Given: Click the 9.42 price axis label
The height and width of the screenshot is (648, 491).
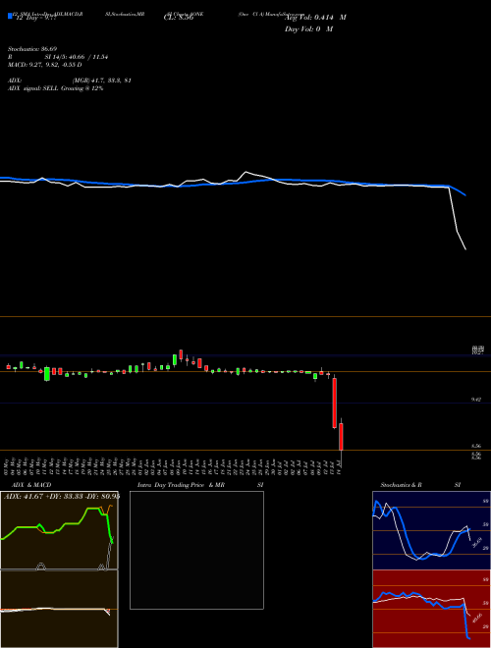Looking at the screenshot, I should coord(476,400).
